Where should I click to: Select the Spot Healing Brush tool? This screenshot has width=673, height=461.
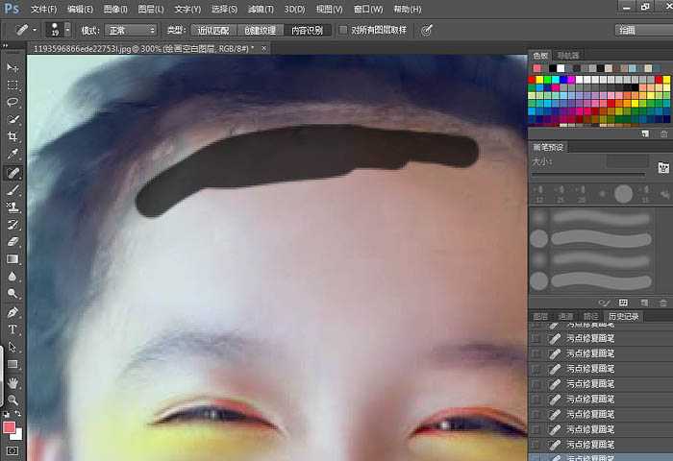[x=12, y=173]
